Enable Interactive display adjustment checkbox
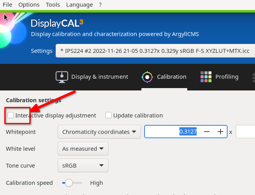Screen dimensions: 255x195 click(11, 115)
